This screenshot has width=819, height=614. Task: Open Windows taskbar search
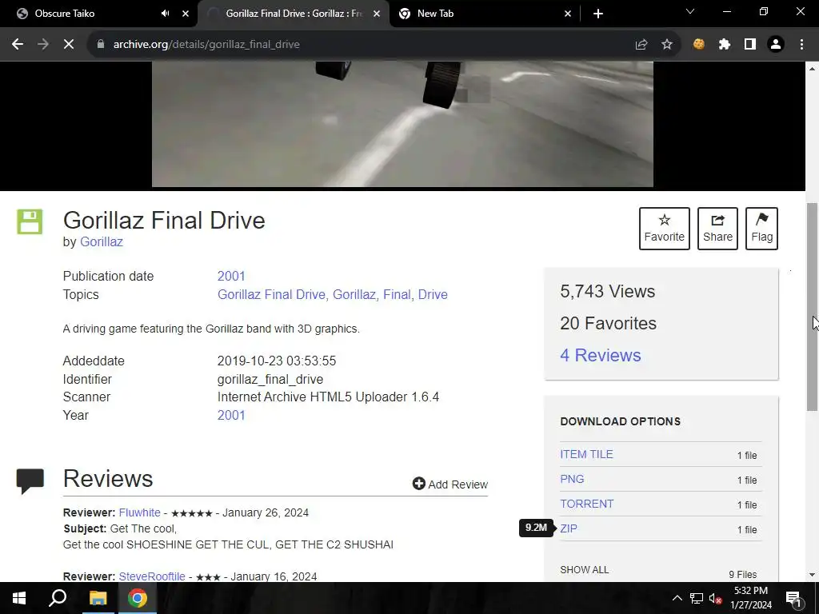pyautogui.click(x=58, y=598)
